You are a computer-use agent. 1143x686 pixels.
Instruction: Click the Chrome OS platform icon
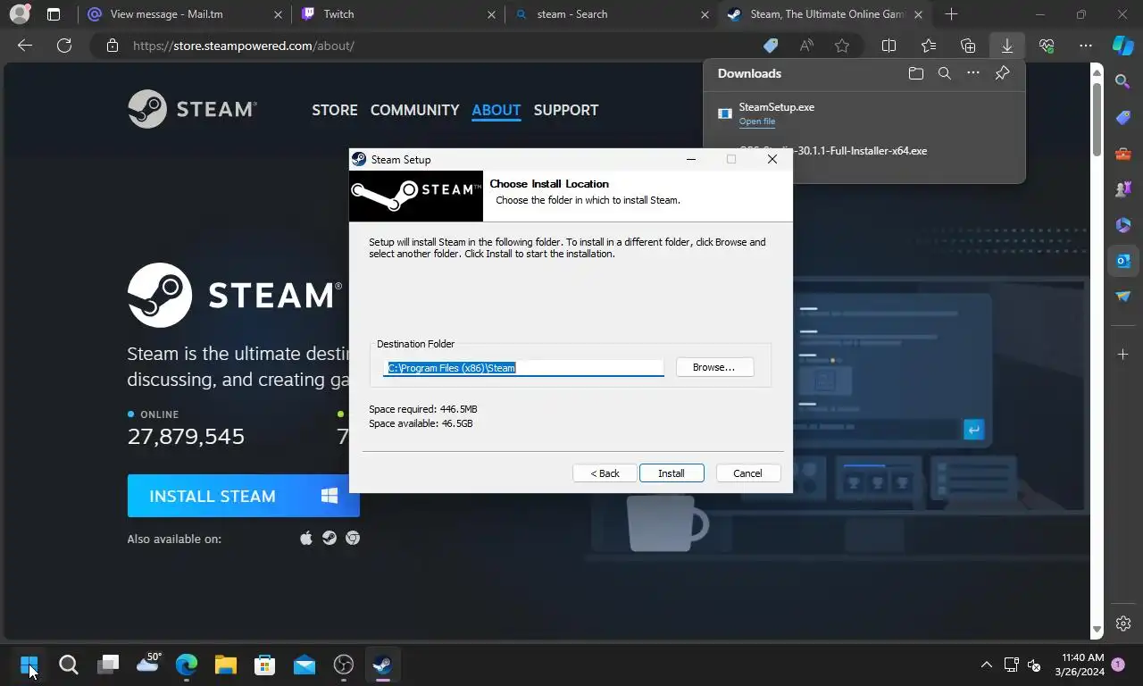click(x=353, y=538)
